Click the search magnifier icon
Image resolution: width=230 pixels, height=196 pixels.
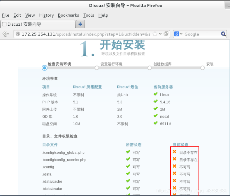tap(223, 34)
